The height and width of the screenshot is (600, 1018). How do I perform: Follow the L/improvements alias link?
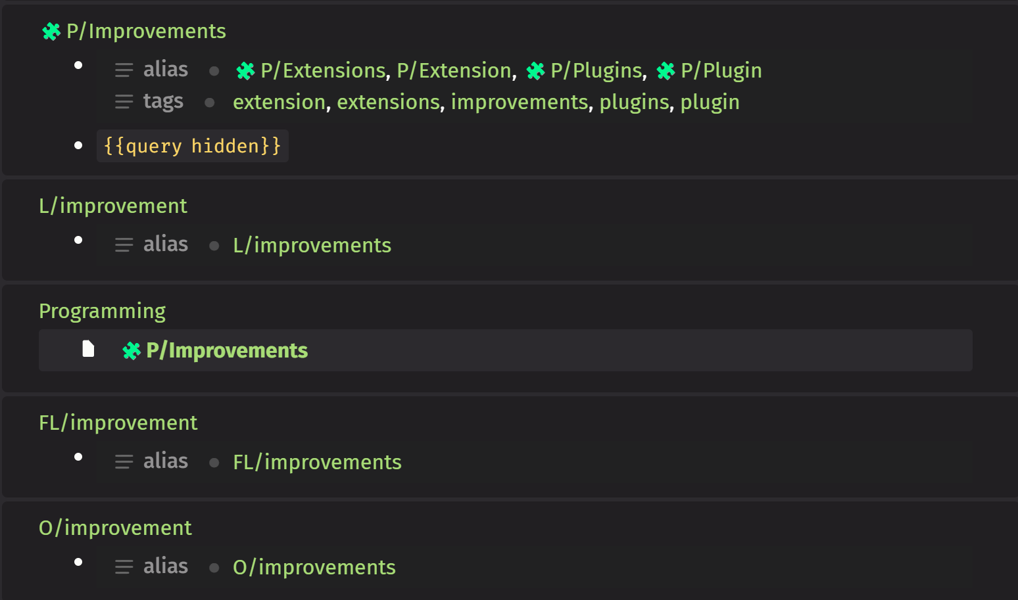click(312, 245)
